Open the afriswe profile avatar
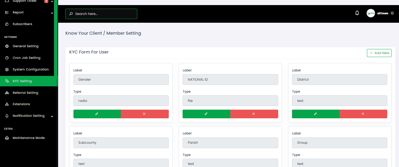The width and height of the screenshot is (399, 167). [371, 13]
